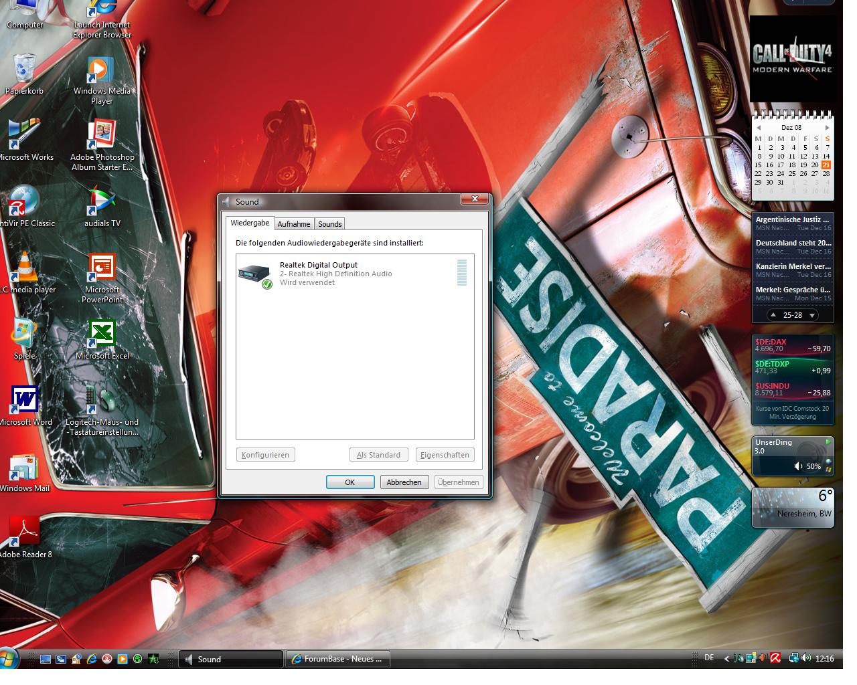Launch Internet Explorer Browser shortcut
857x685 pixels.
(x=102, y=20)
